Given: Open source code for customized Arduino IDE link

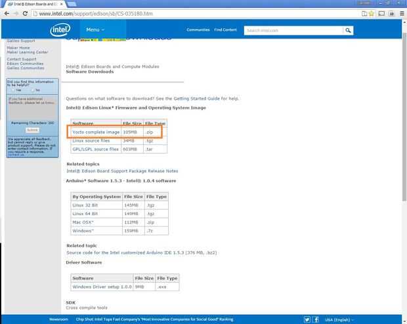Looking at the screenshot, I should point(141,253).
